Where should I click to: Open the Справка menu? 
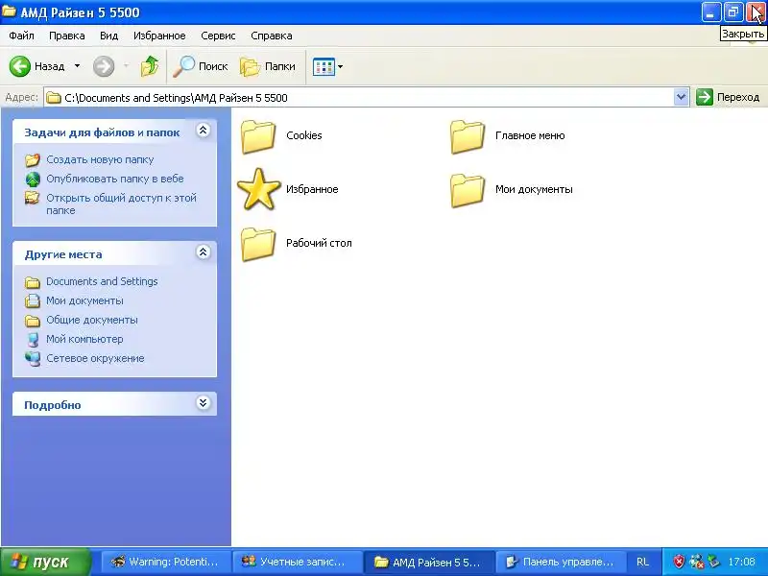[x=272, y=36]
